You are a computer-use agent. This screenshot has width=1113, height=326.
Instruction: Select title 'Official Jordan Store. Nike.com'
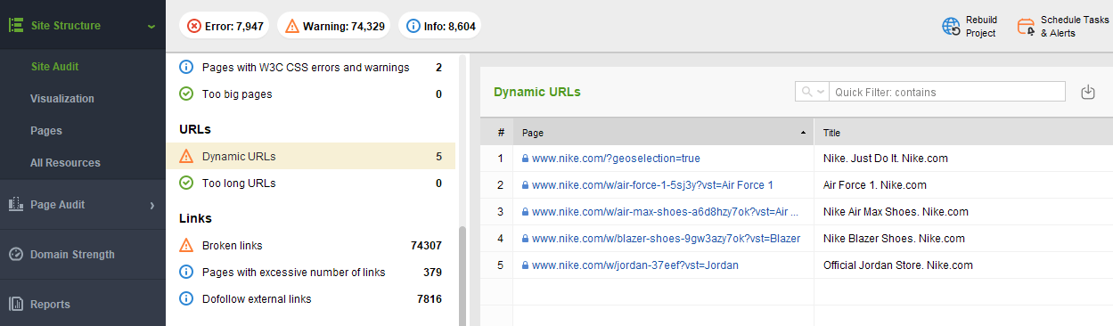click(898, 265)
